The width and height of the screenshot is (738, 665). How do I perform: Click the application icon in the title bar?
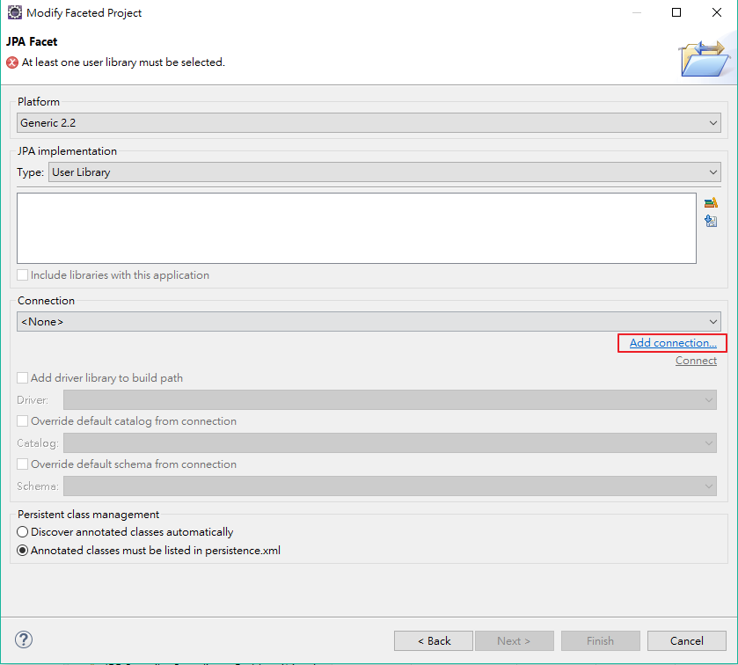point(13,12)
